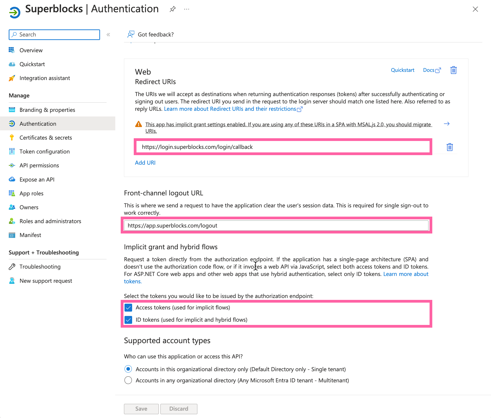
Task: Select the Expose an API cloud icon
Action: [x=12, y=179]
